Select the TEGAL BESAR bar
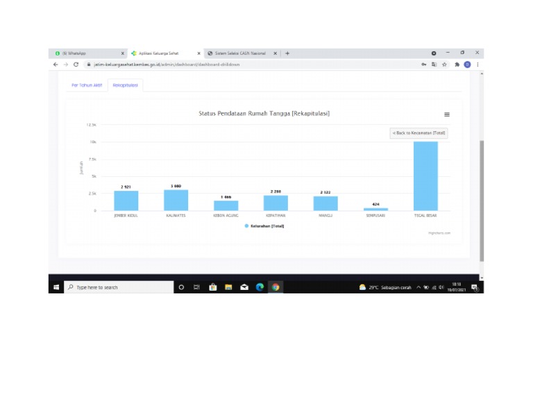This screenshot has width=533, height=412. point(425,176)
